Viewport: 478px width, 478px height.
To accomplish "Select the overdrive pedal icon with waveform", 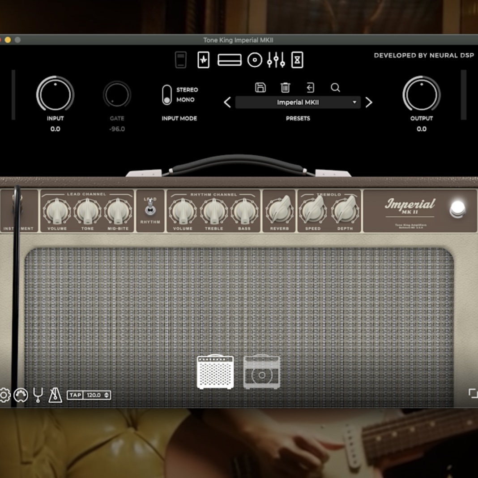I will [x=203, y=60].
